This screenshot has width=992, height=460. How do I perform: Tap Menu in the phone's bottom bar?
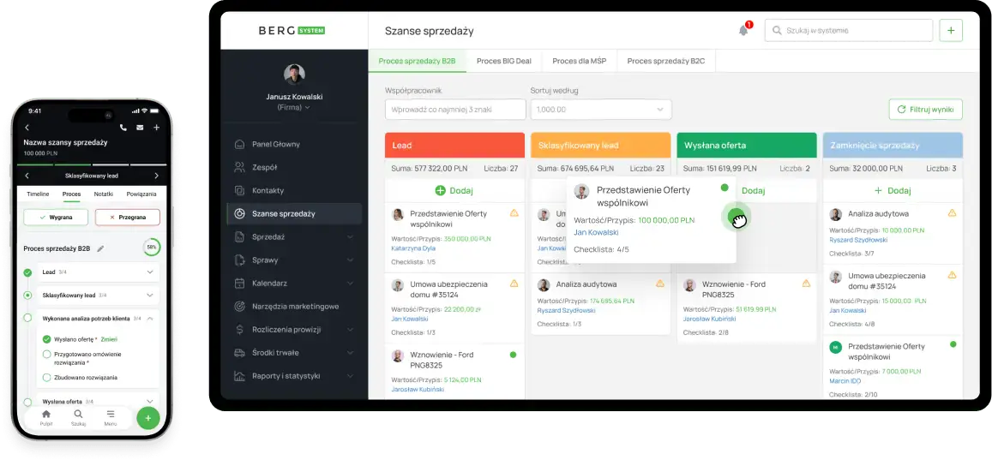coord(111,417)
